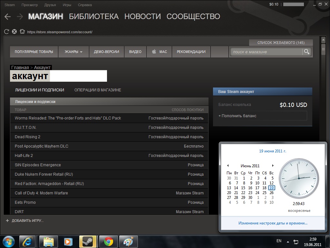Open СПИСОК ЖЕЛАЕМОГО (145)

(x=281, y=43)
